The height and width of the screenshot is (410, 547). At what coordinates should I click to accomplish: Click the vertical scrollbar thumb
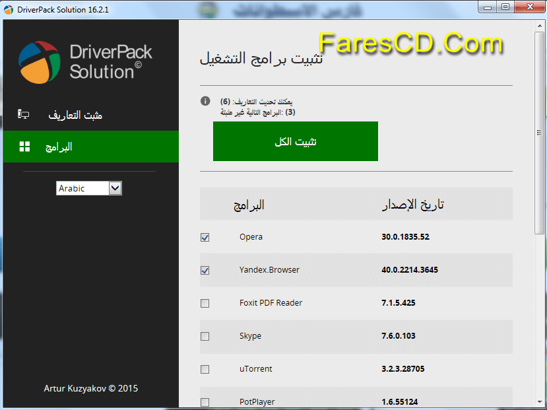(540, 133)
